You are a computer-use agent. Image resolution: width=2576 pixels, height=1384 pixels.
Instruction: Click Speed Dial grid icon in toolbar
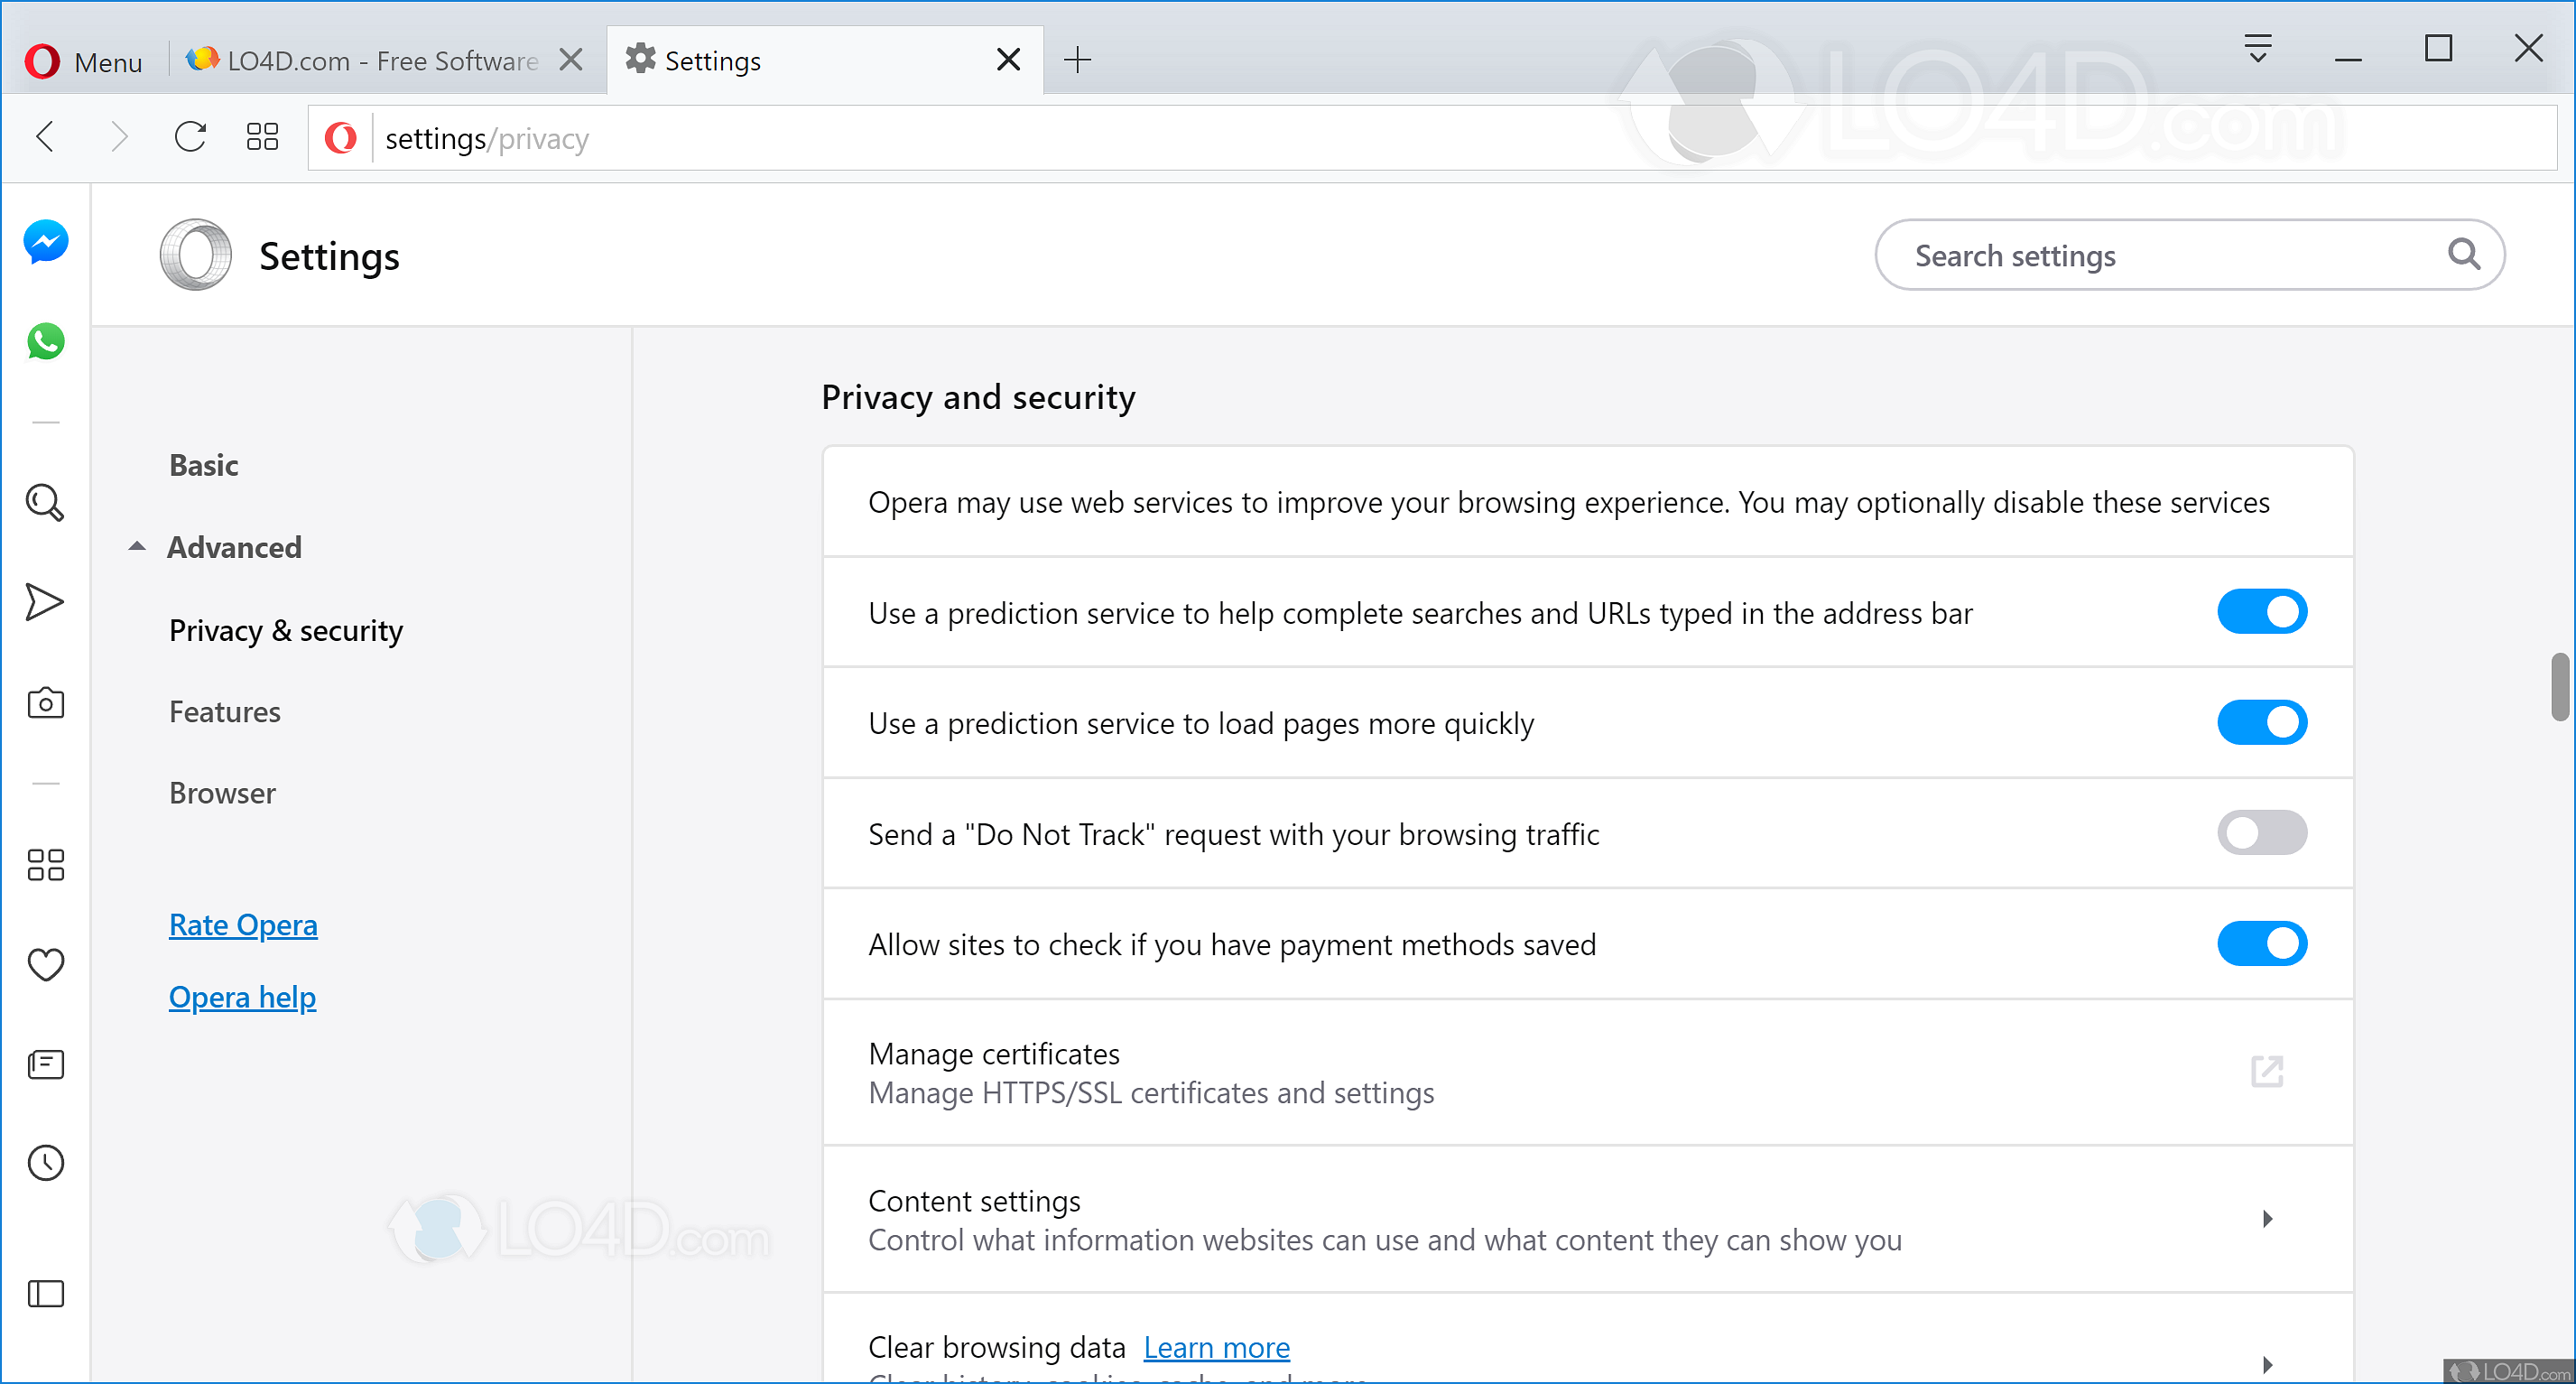click(262, 137)
